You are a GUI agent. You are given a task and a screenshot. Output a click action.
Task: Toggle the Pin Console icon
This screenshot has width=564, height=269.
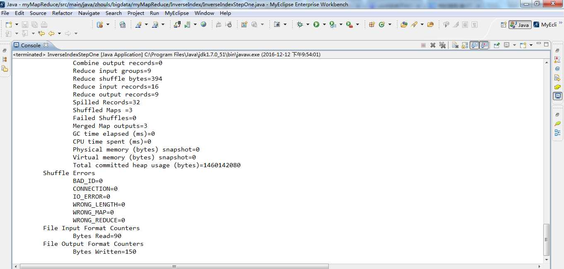click(x=497, y=45)
